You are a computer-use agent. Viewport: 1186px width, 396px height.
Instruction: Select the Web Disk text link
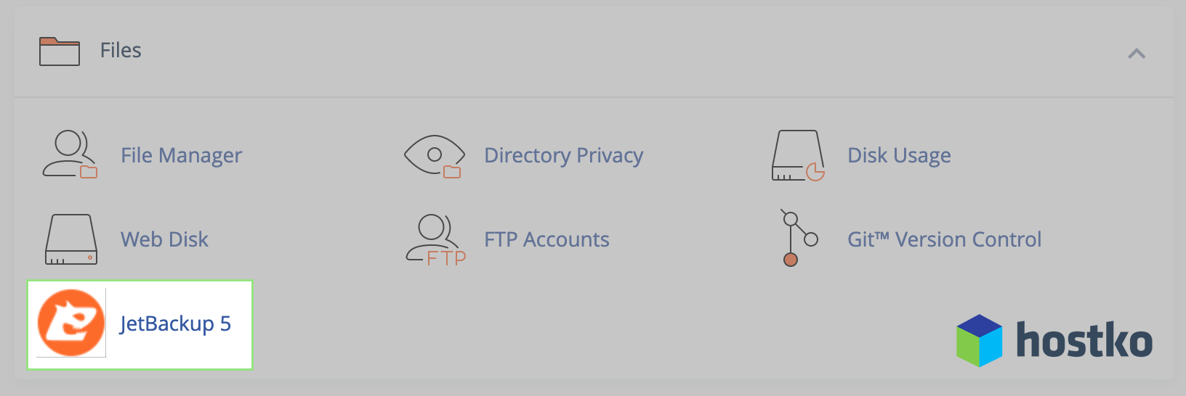164,239
